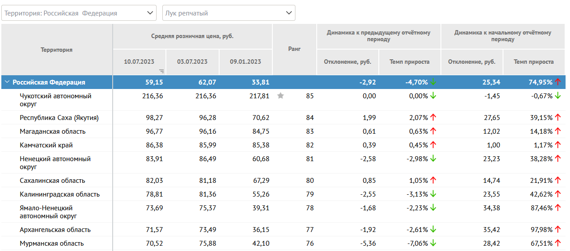Click the sort icon in the 10.07.2023 column header
This screenshot has width=570, height=251.
161,71
